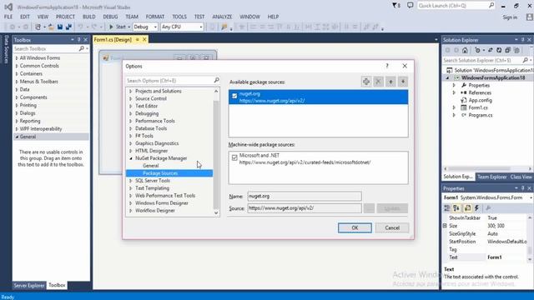Image resolution: width=534 pixels, height=300 pixels.
Task: Click Sign in link
Action: point(510,17)
